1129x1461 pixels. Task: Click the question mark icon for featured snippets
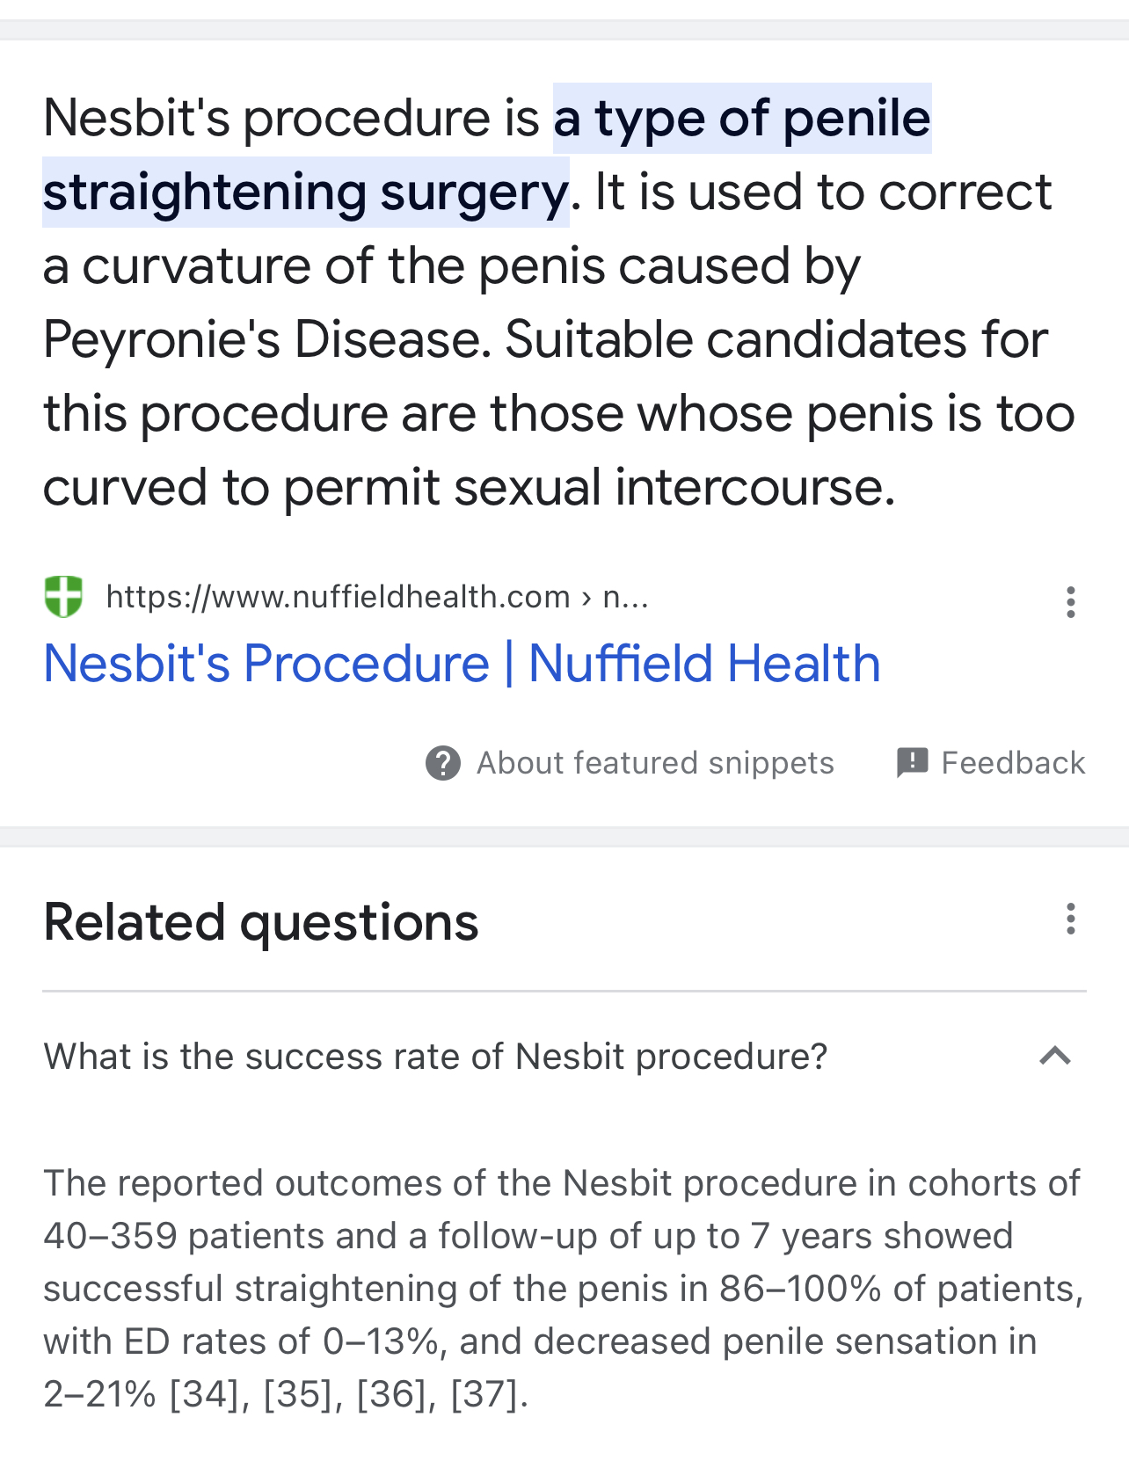pyautogui.click(x=443, y=763)
